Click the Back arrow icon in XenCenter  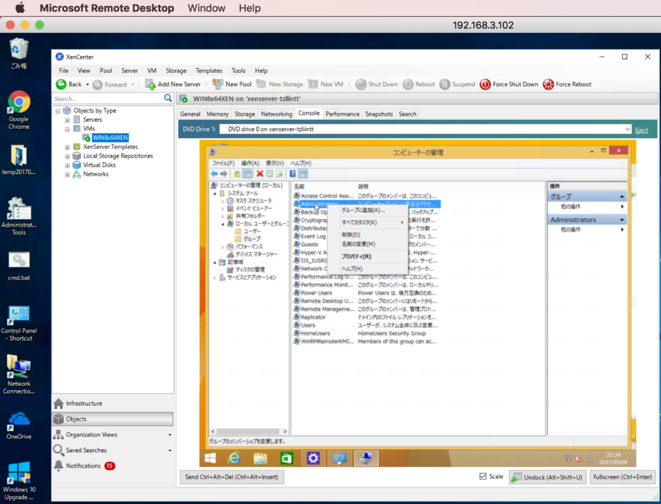coord(61,84)
